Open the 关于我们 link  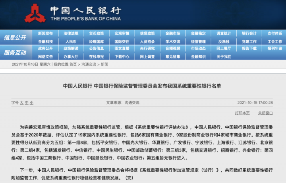coord(224,56)
